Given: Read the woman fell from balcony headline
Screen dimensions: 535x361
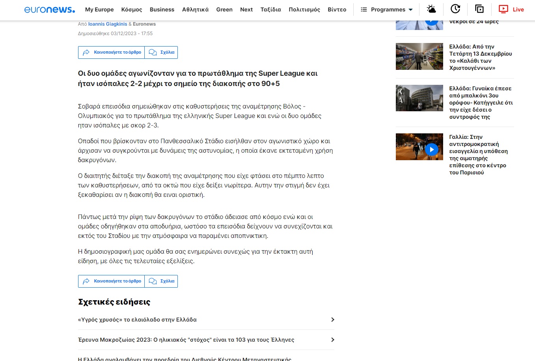Looking at the screenshot, I should pos(481,103).
